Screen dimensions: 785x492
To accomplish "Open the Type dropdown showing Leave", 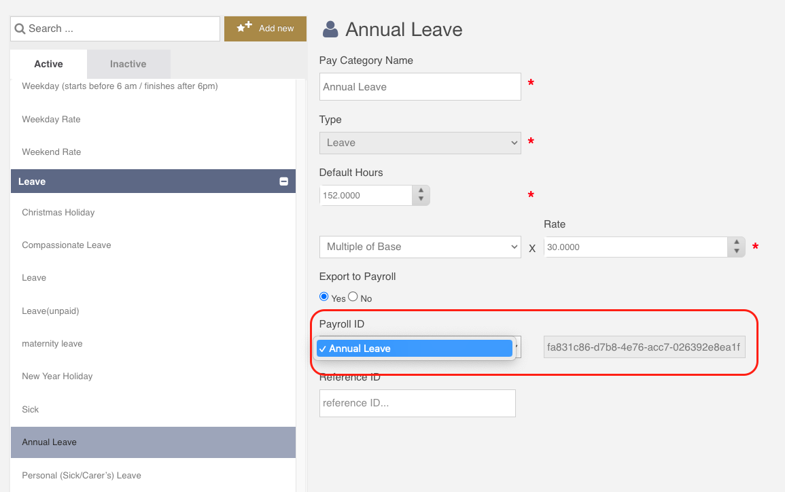I will pos(420,143).
